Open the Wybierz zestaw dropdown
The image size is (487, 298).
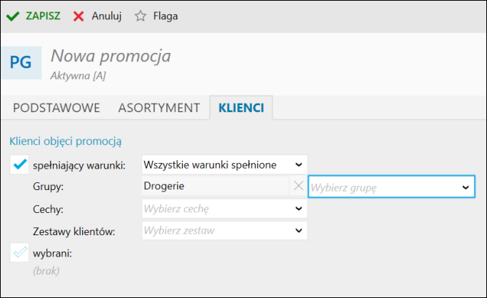point(224,230)
